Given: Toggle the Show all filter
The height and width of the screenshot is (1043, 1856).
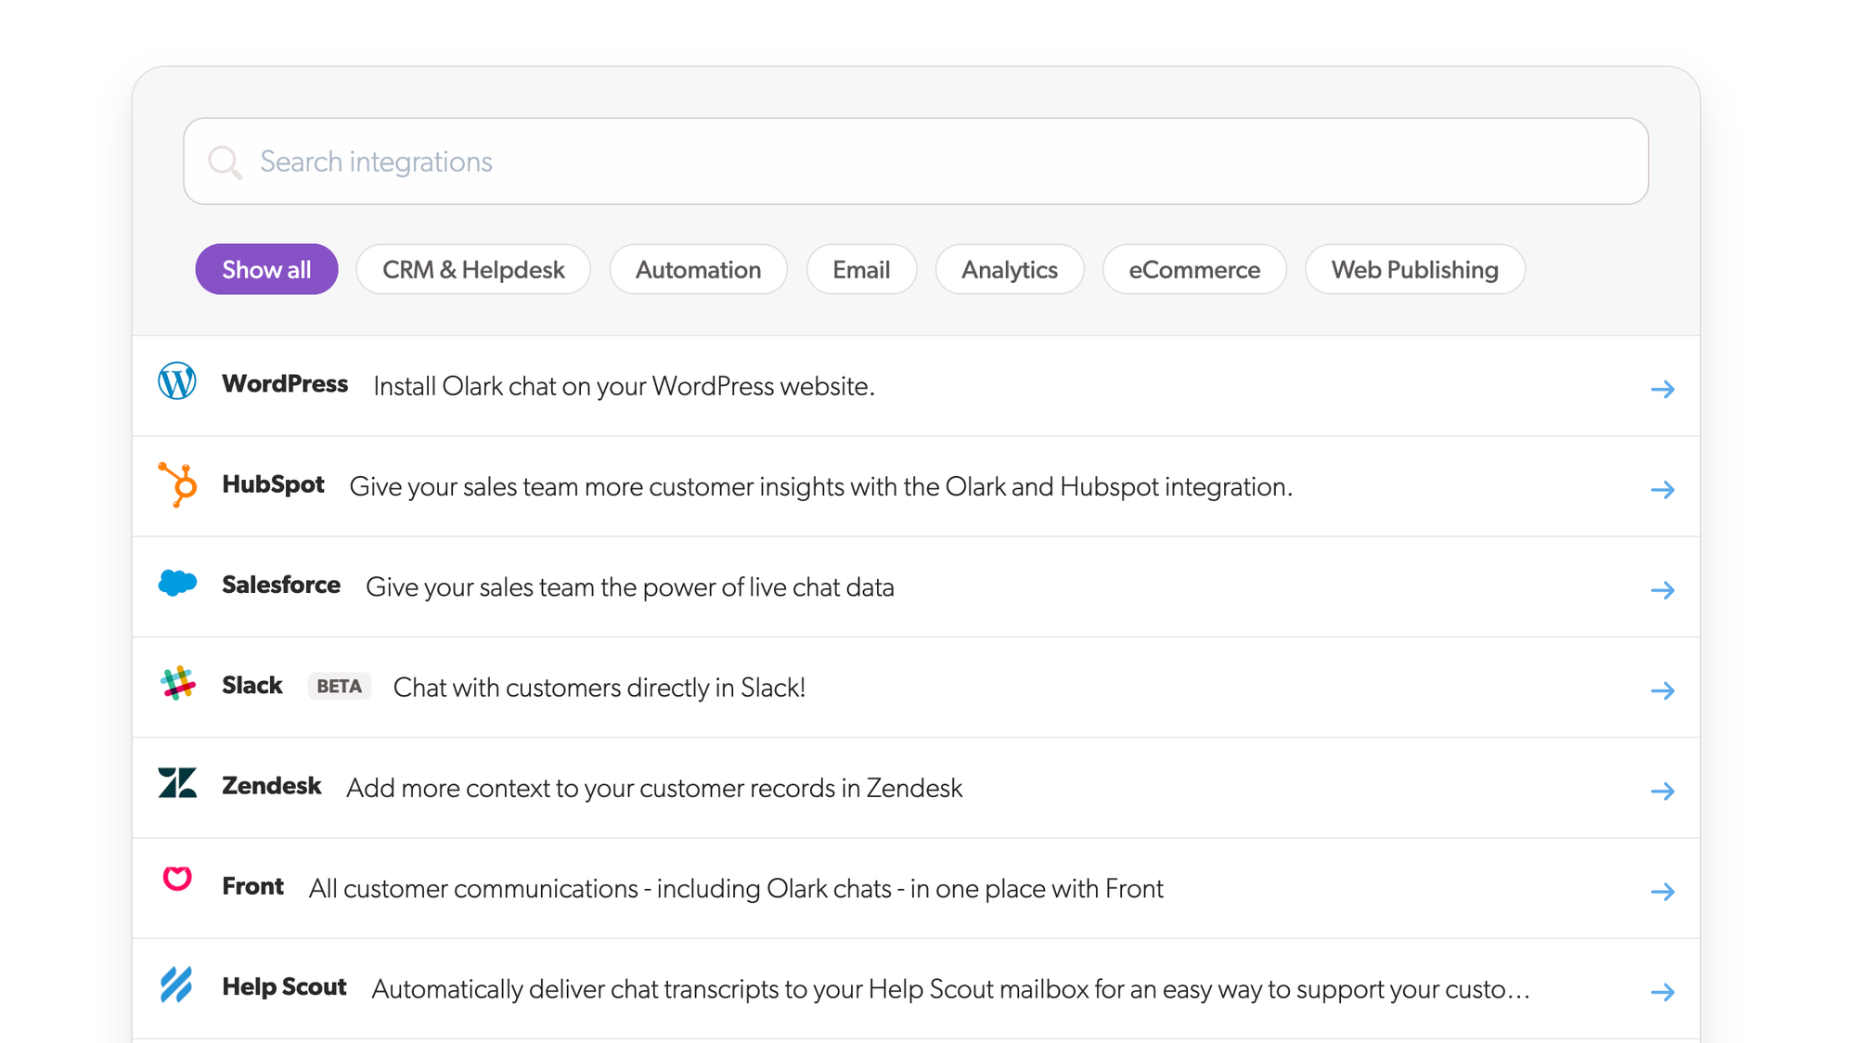Looking at the screenshot, I should 266,269.
